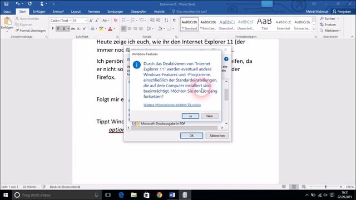This screenshot has width=356, height=200.
Task: Decrease font size with the A-down icon
Action: (97, 21)
